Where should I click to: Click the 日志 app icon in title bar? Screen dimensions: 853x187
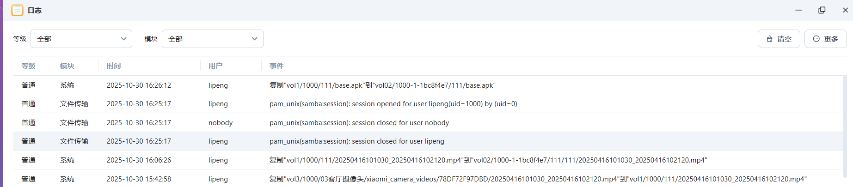tap(17, 10)
